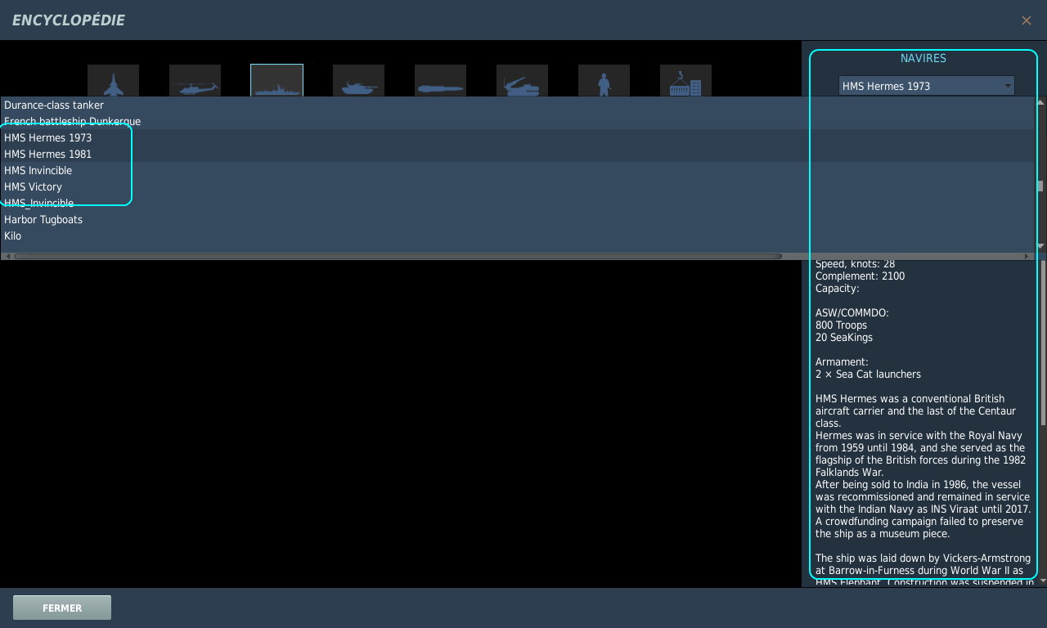Open the air defense launcher category icon

pyautogui.click(x=522, y=81)
